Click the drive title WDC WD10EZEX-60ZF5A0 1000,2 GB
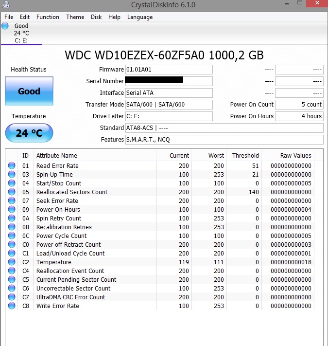This screenshot has width=328, height=346. (x=164, y=55)
